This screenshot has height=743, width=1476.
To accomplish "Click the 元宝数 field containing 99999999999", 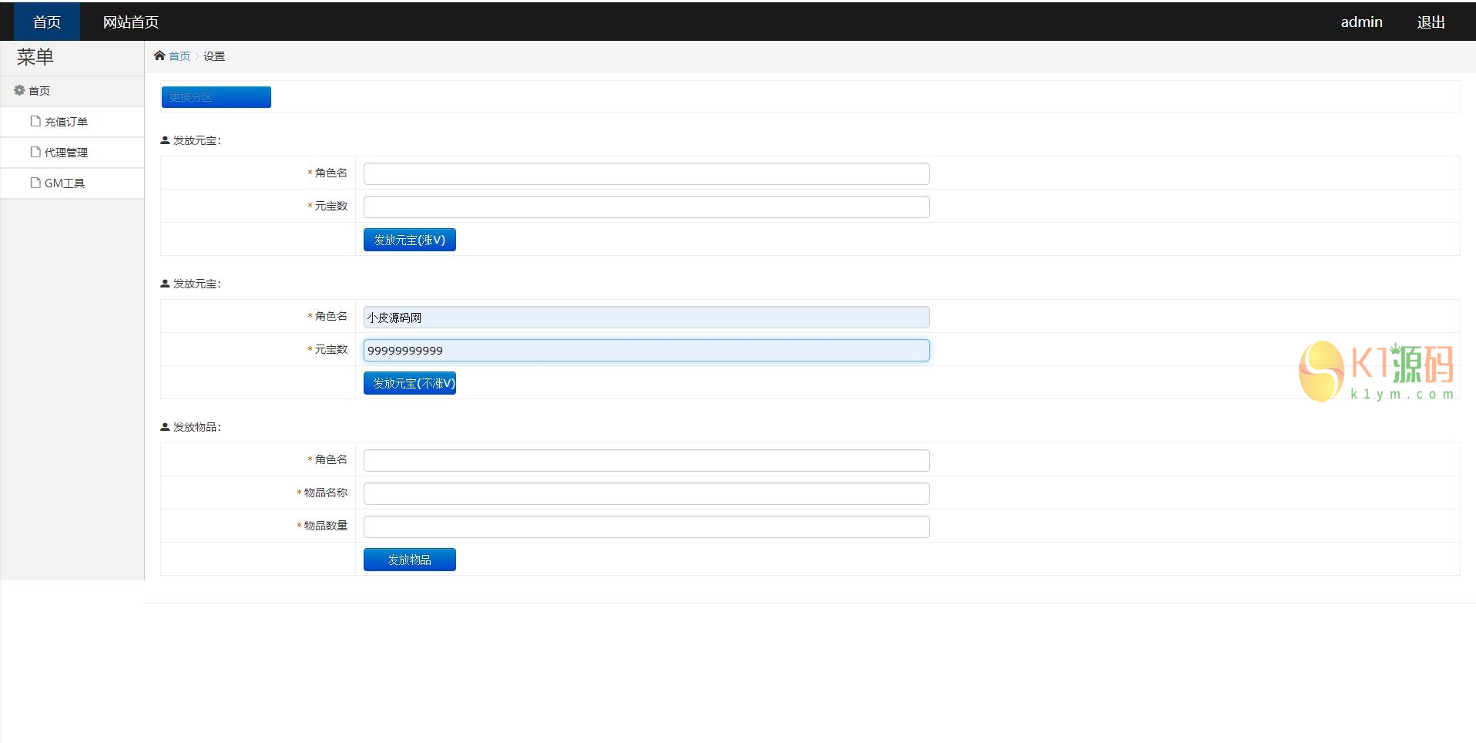I will 646,350.
